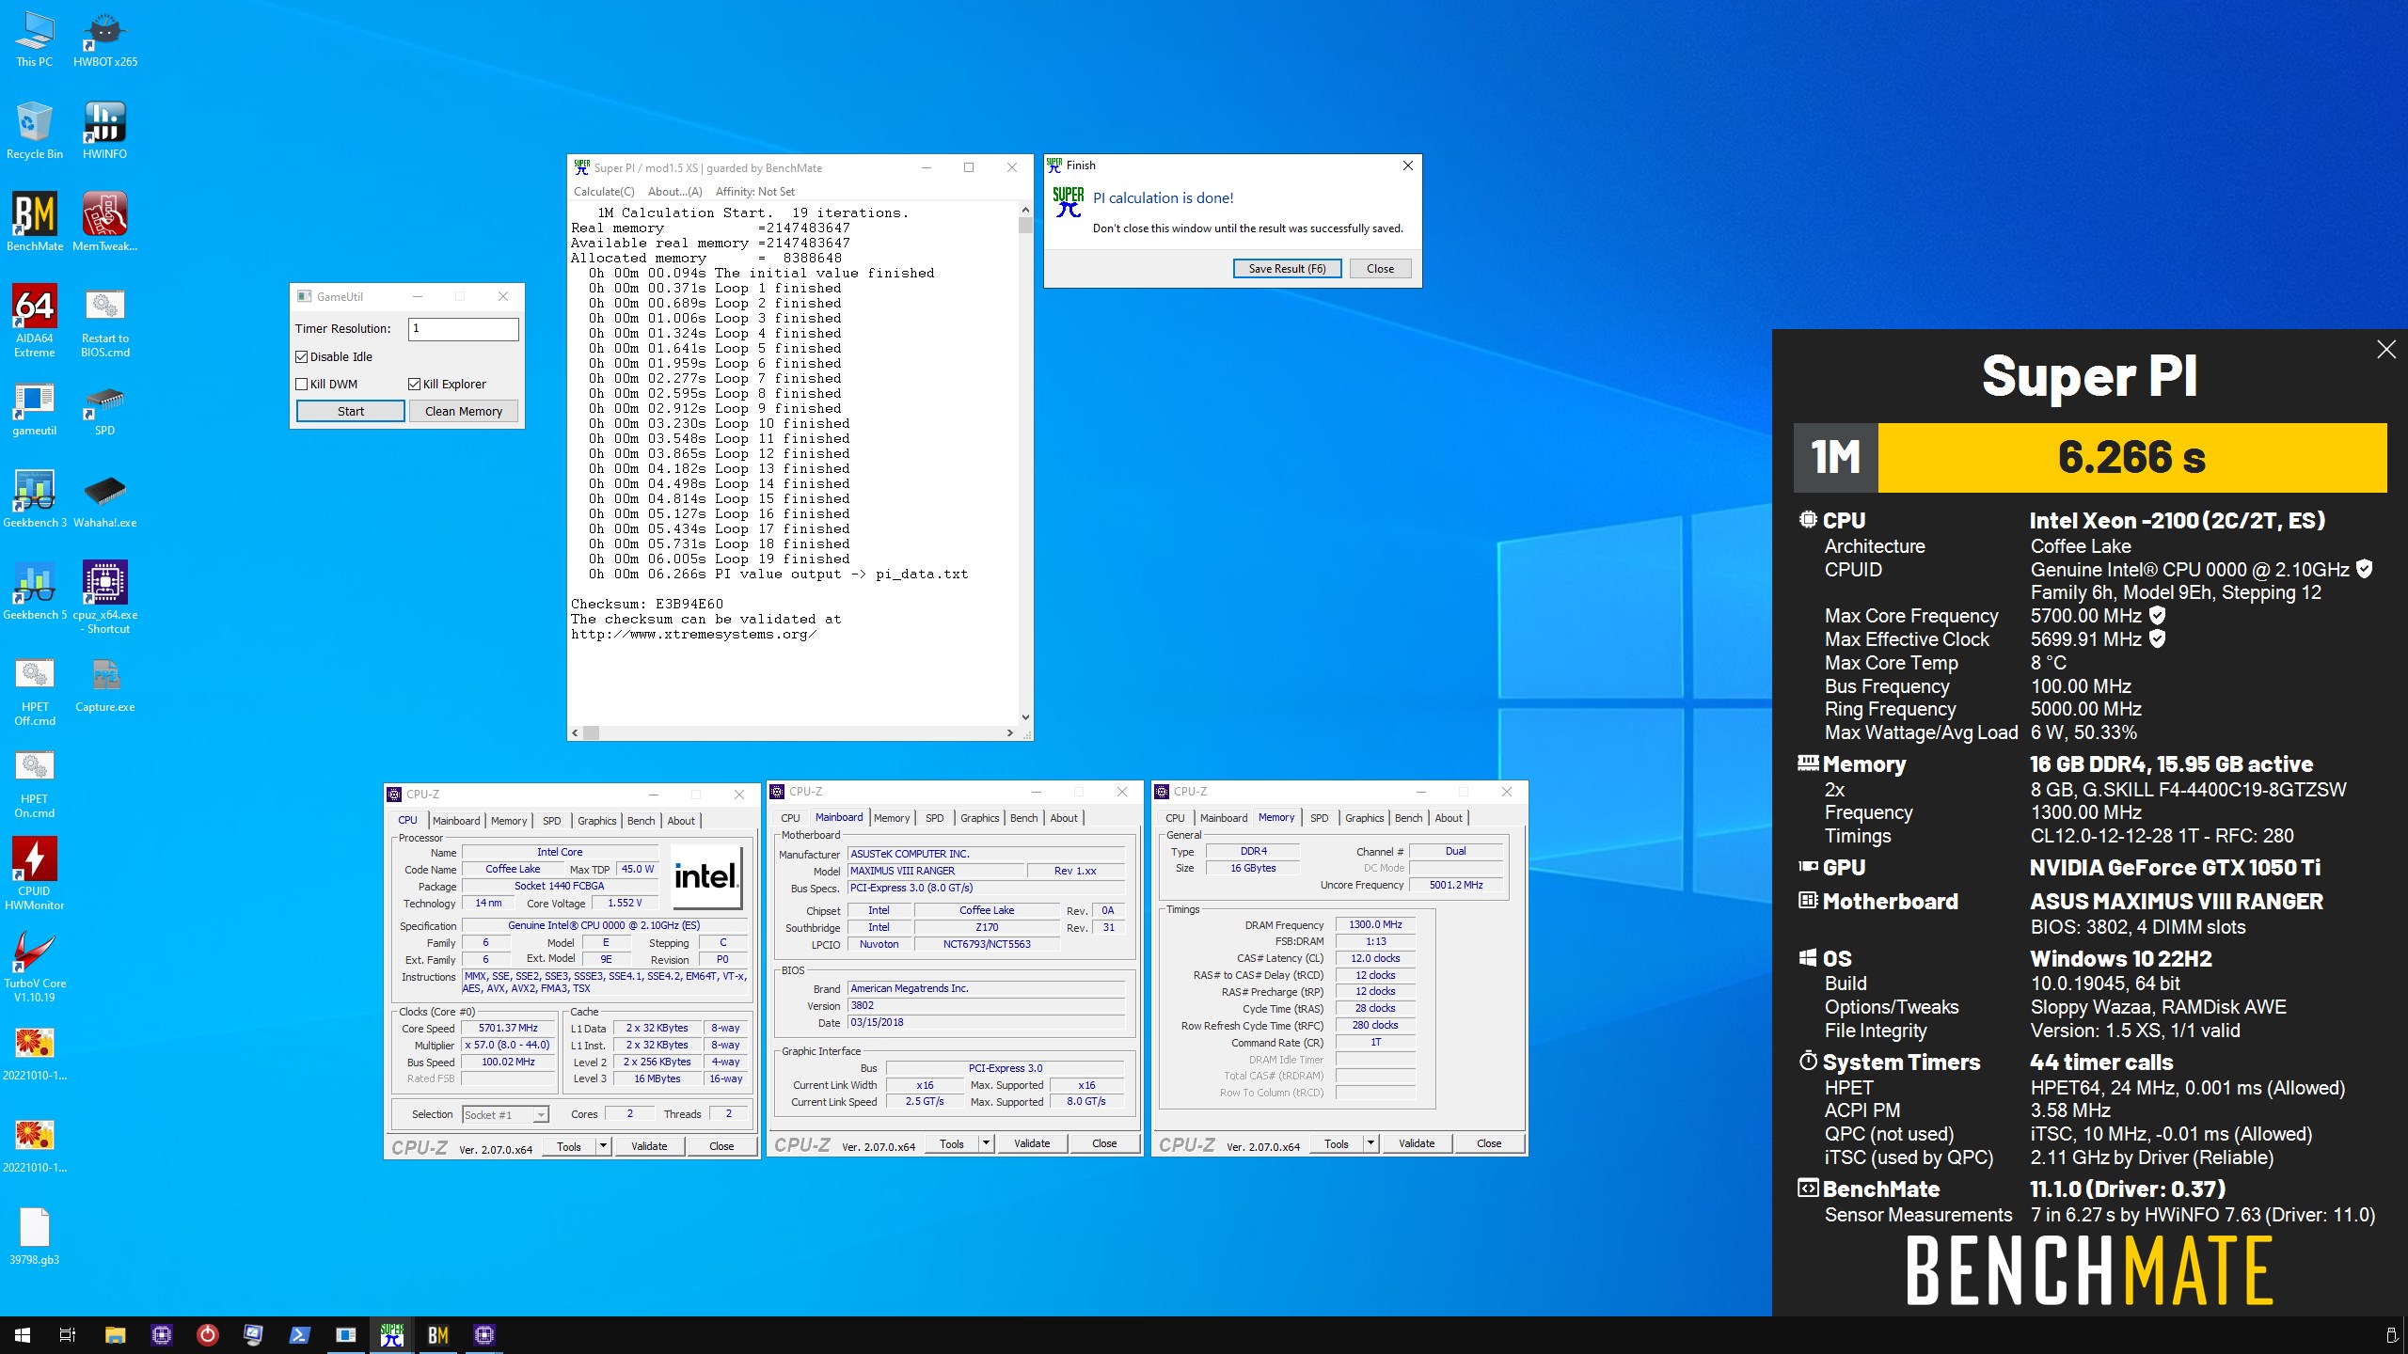Click the 6.266 s score in BenchMate
Viewport: 2408px width, 1354px height.
point(2131,458)
